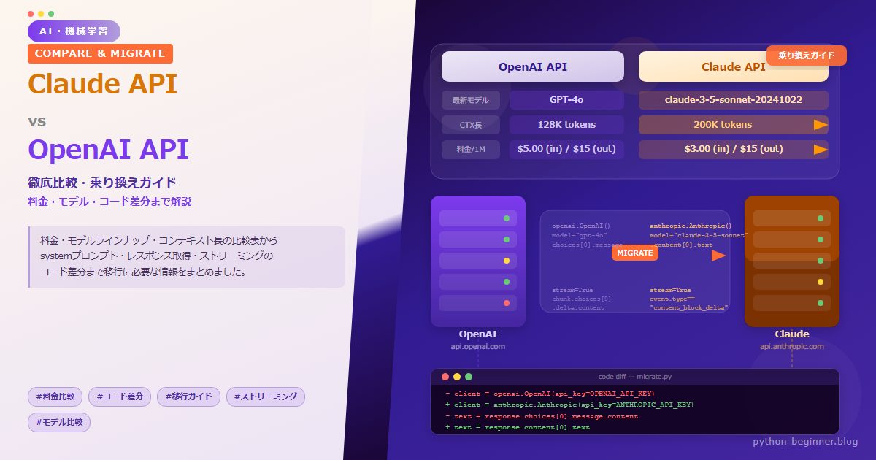Click the api.openai.com label
Viewport: 876px width, 460px height.
[x=478, y=347]
